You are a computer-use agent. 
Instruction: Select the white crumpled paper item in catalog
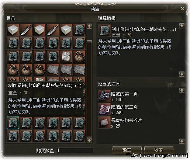pyautogui.click(x=66, y=56)
